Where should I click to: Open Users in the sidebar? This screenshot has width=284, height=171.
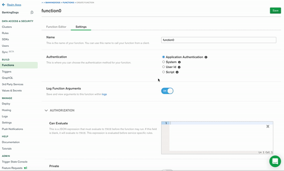tap(5, 46)
